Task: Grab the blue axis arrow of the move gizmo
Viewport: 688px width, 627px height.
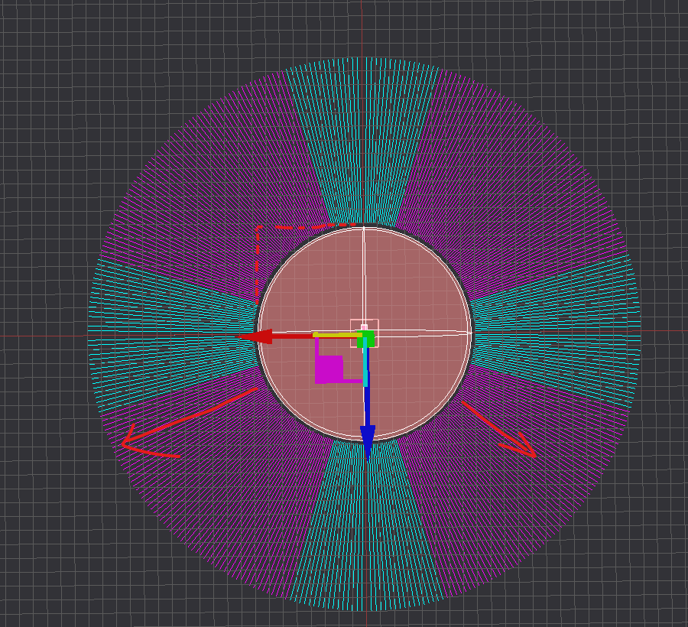Action: point(368,441)
